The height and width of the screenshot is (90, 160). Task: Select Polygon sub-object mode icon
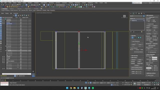click(x=138, y=38)
